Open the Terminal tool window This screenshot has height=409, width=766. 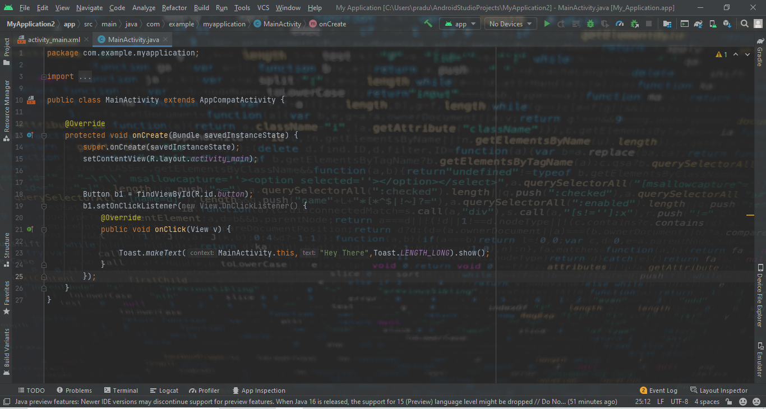[x=121, y=391]
